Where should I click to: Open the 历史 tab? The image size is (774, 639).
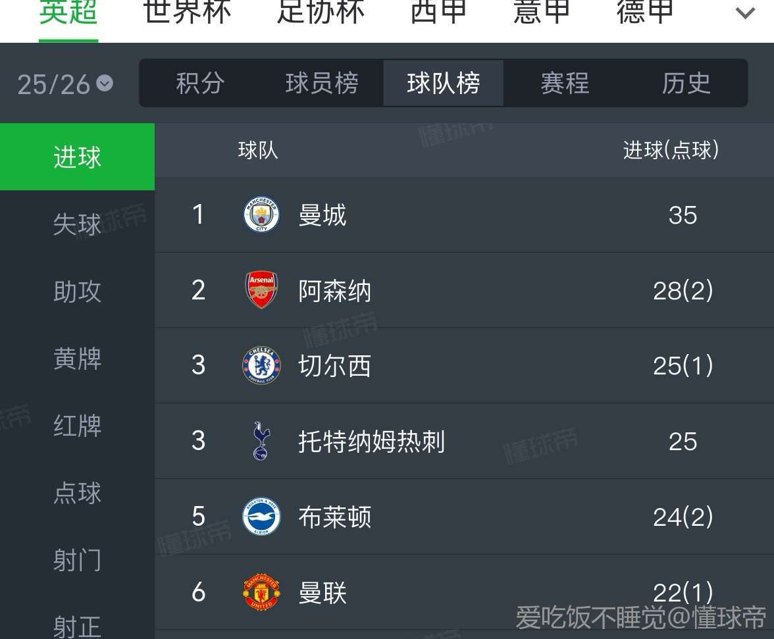[x=686, y=84]
